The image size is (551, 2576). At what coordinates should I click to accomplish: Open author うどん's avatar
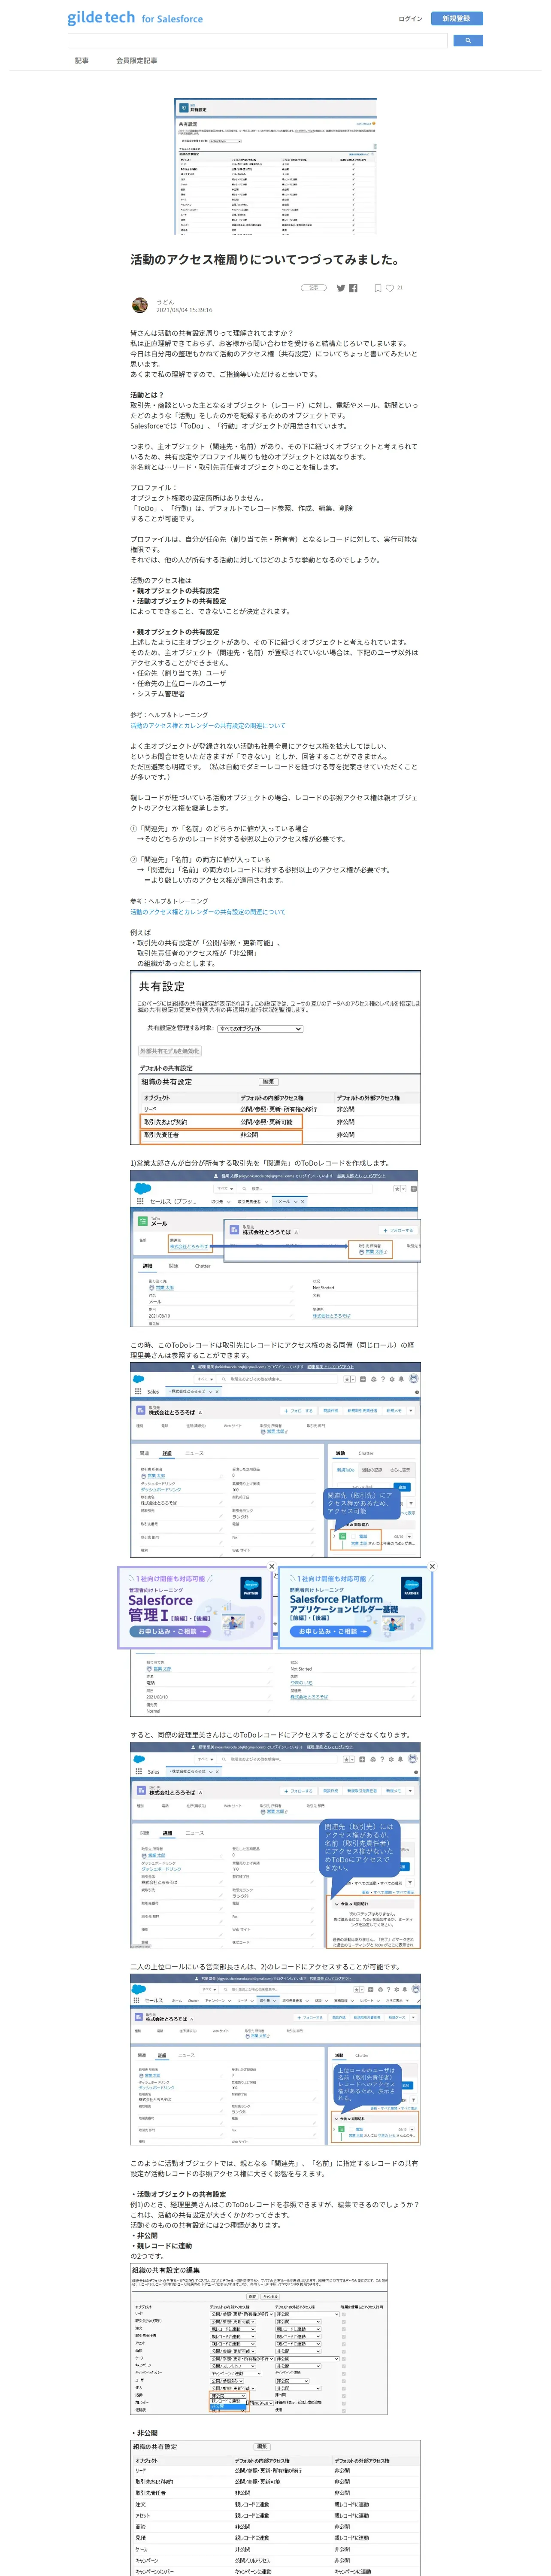(140, 305)
